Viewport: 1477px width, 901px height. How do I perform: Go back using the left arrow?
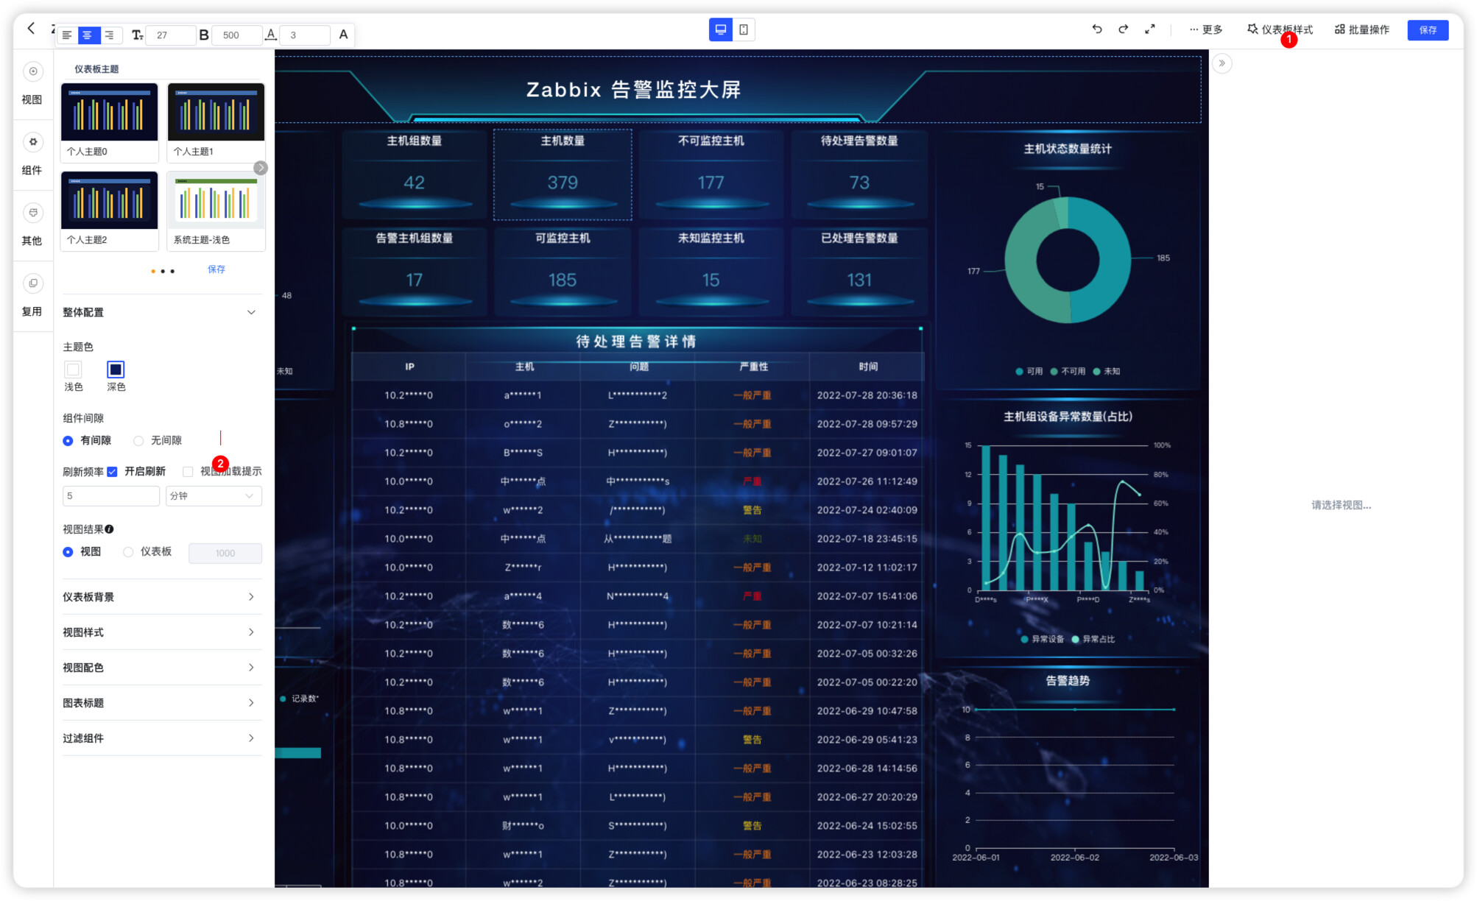coord(31,29)
